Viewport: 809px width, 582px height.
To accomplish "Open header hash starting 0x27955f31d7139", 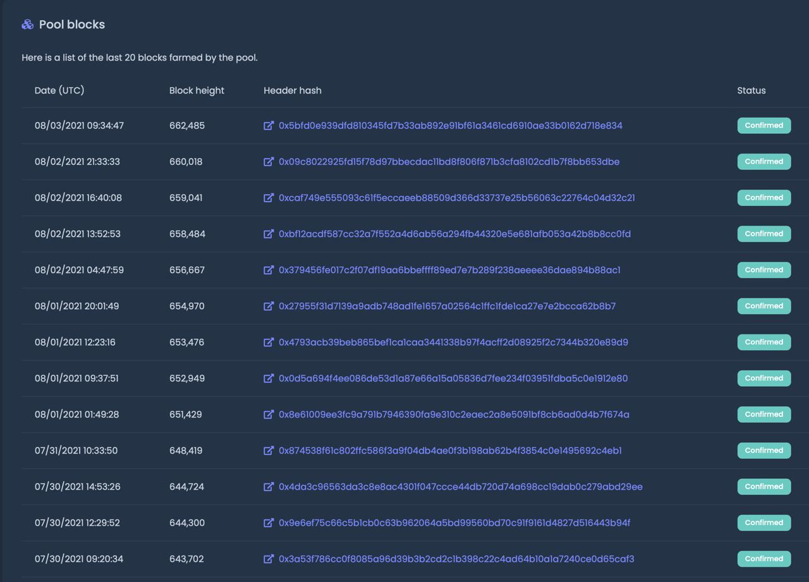I will coord(447,306).
